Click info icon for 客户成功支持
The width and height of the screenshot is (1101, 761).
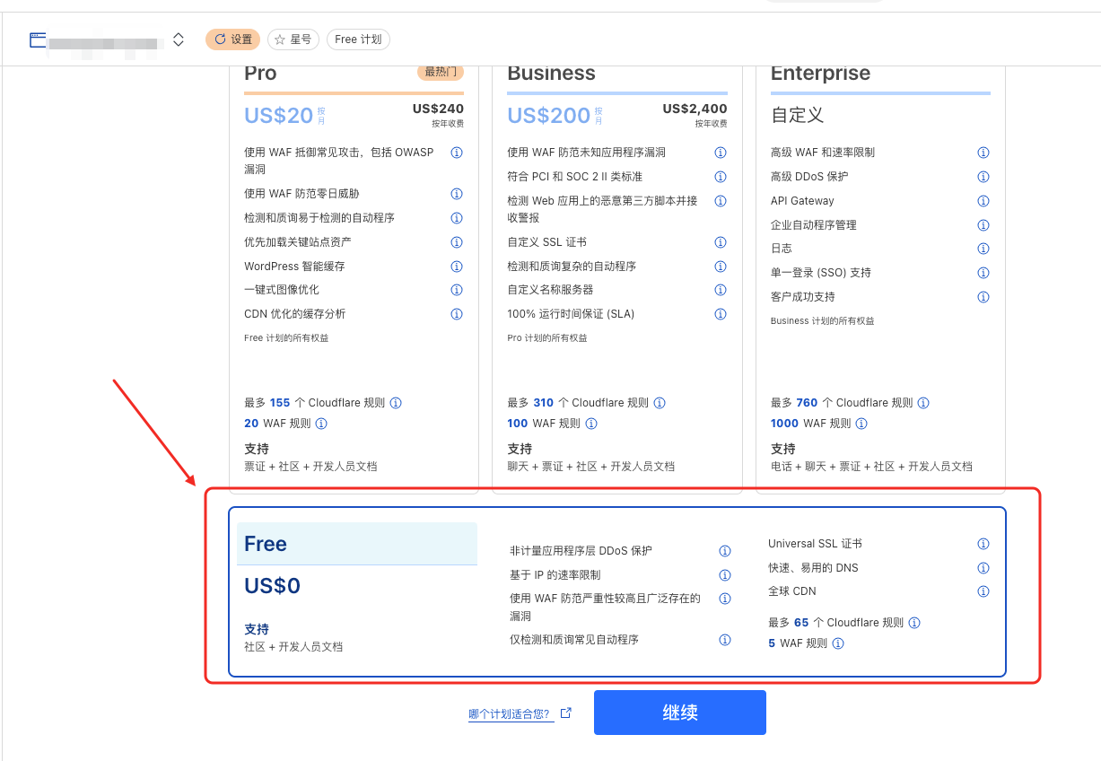click(983, 297)
